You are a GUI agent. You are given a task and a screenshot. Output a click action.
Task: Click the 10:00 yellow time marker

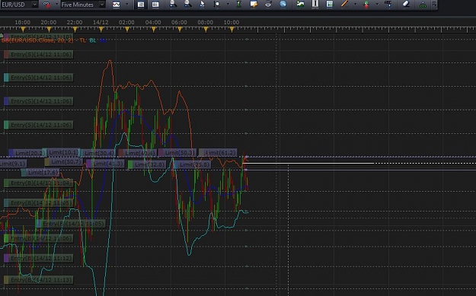tap(232, 30)
